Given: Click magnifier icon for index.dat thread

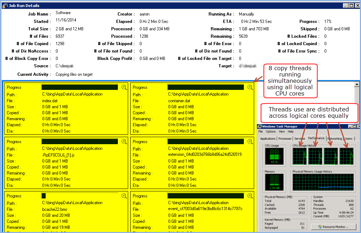Looking at the screenshot, I should click(x=124, y=87).
